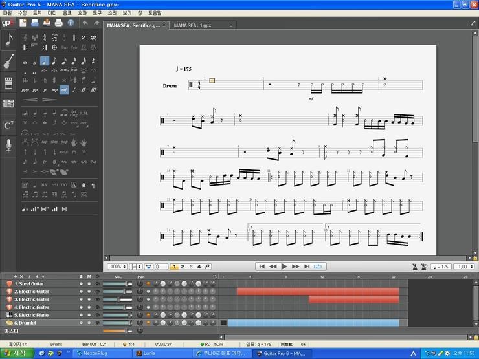Solo the Steel Guitar track
The height and width of the screenshot is (359, 479).
tap(82, 283)
